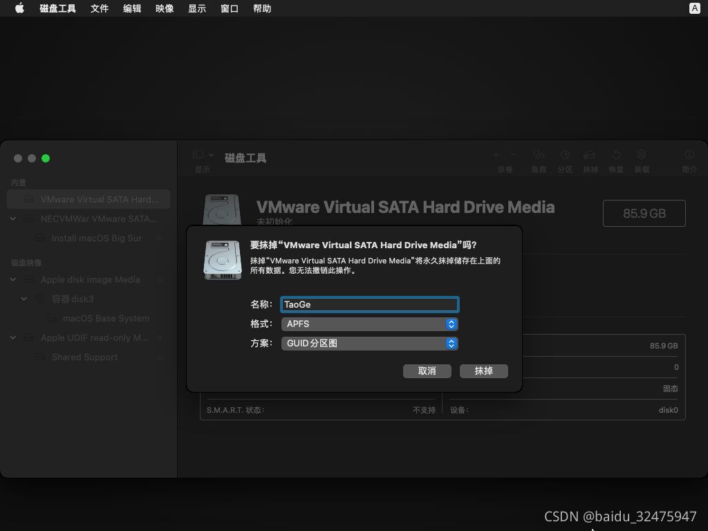Collapse the 容器 disk3 container
Viewport: 708px width, 531px height.
click(24, 299)
